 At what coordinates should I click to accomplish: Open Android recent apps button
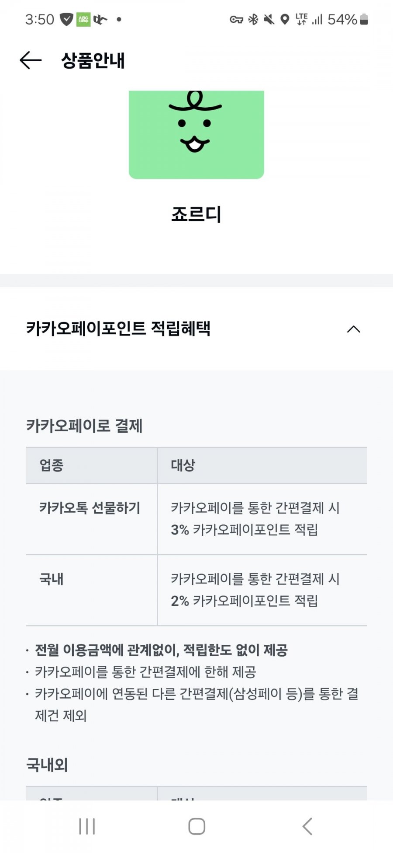(87, 826)
